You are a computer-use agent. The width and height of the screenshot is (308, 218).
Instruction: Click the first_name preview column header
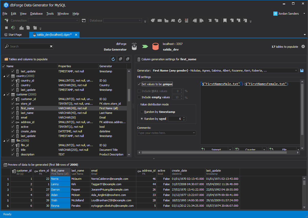pyautogui.click(x=60, y=172)
